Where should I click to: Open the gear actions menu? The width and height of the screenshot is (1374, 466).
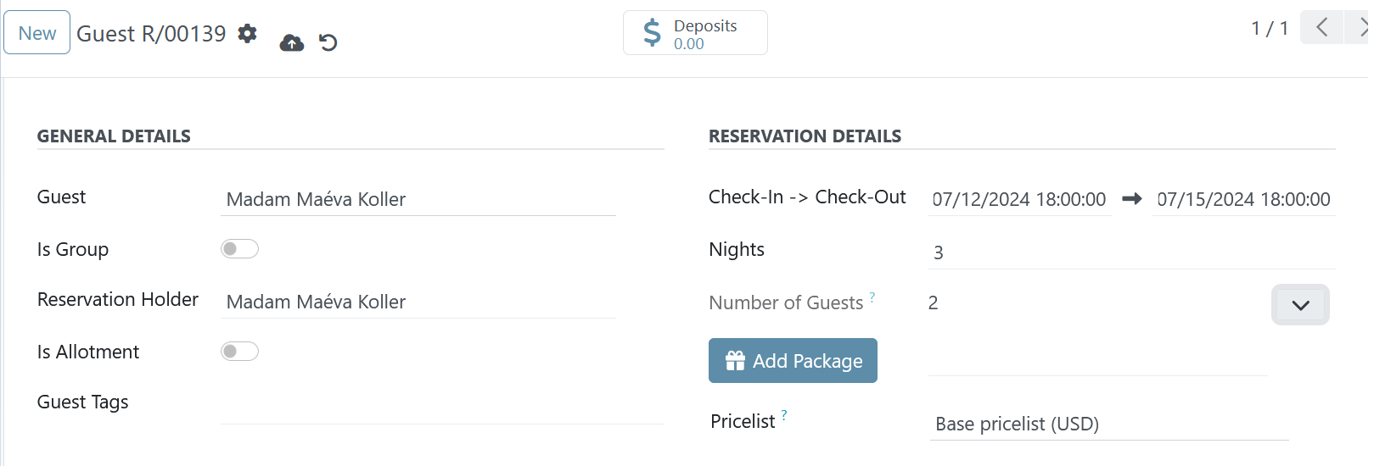[x=247, y=33]
